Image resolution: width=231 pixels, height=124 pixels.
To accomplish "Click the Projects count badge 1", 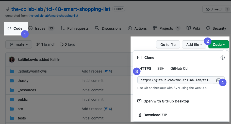I will click(178, 28).
